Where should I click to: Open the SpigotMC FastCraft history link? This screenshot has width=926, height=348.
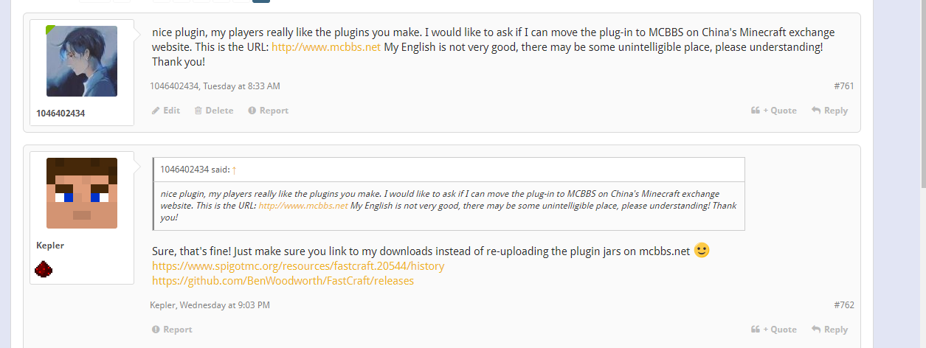click(x=298, y=265)
